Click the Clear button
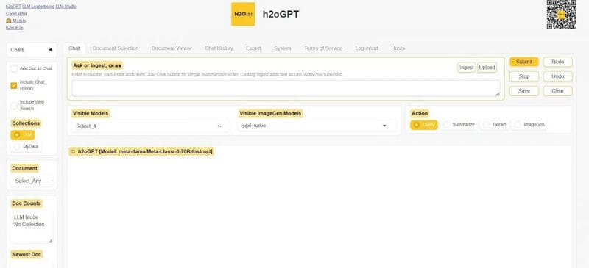Viewport: 589px width, 268px height. pos(558,91)
